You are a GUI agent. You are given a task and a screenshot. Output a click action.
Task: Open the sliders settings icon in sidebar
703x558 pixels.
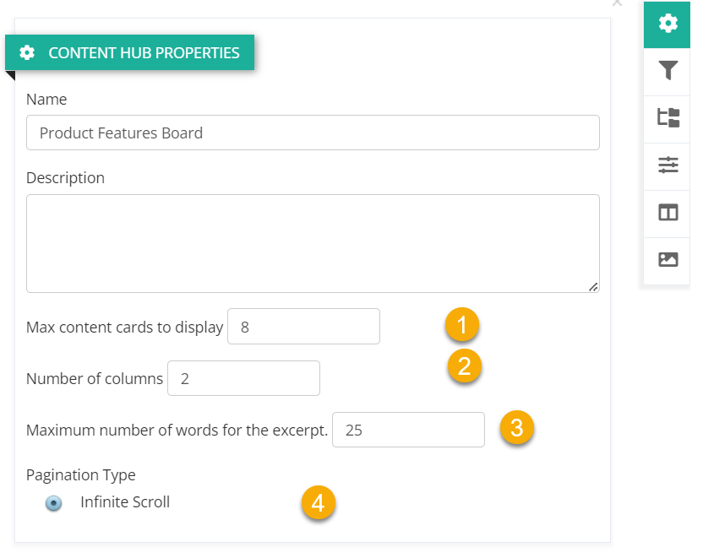[x=668, y=165]
